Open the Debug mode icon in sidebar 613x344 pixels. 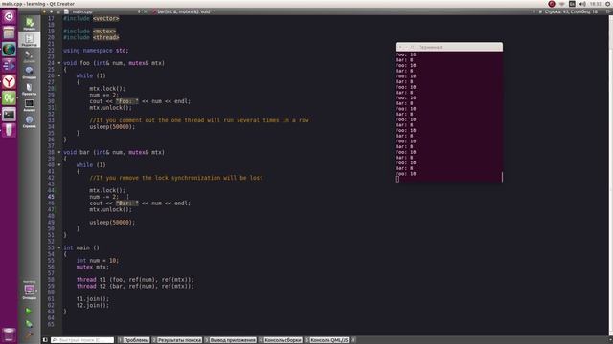click(30, 72)
